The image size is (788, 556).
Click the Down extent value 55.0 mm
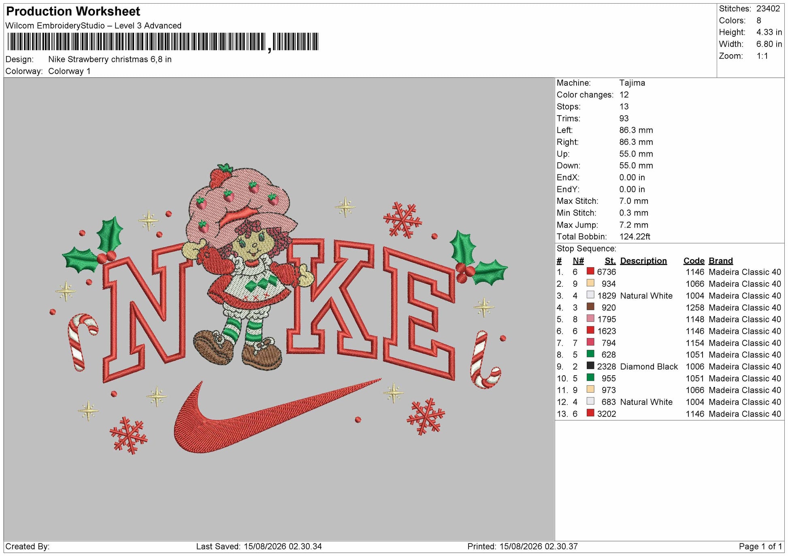click(636, 165)
